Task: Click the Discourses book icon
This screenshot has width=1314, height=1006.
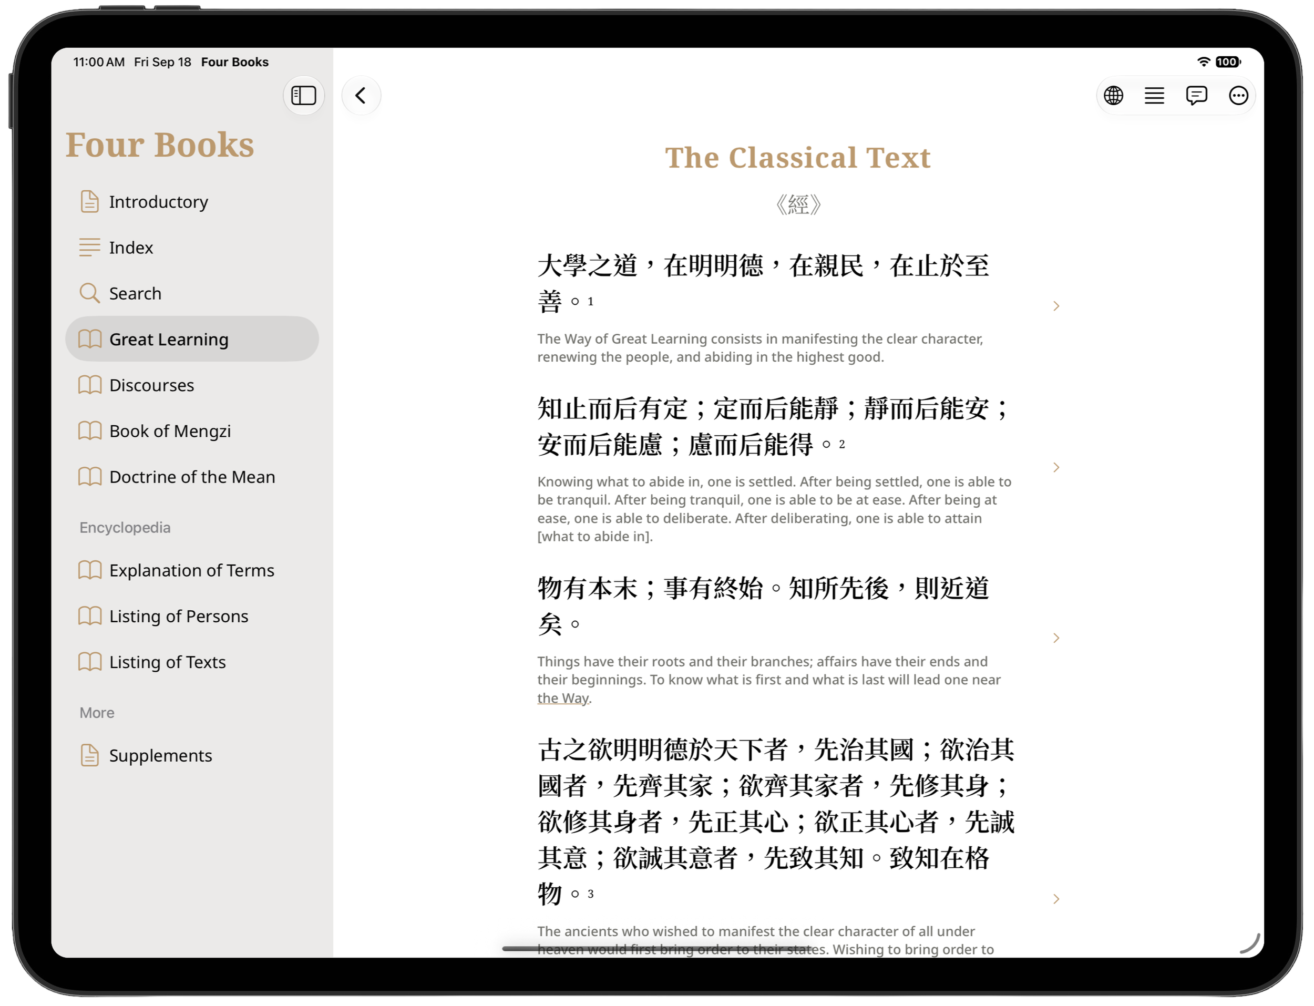Action: coord(90,385)
